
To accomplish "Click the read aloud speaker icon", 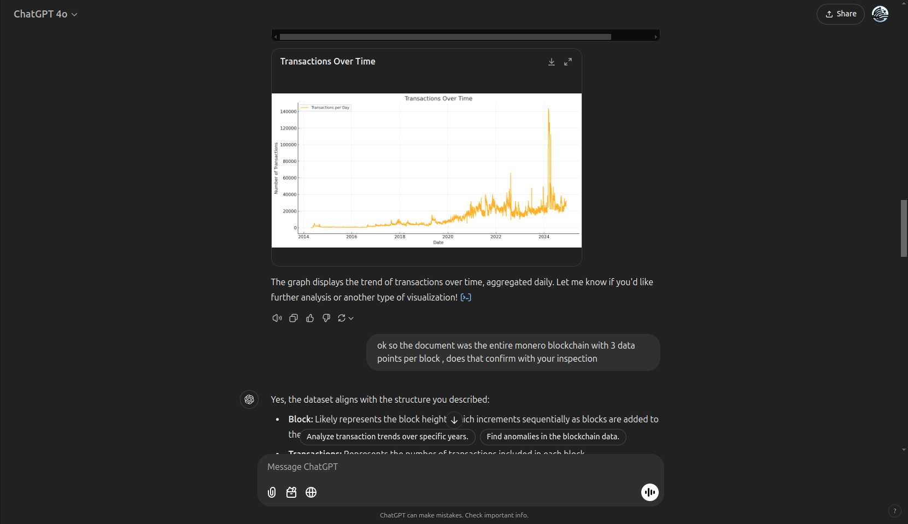I will [277, 318].
